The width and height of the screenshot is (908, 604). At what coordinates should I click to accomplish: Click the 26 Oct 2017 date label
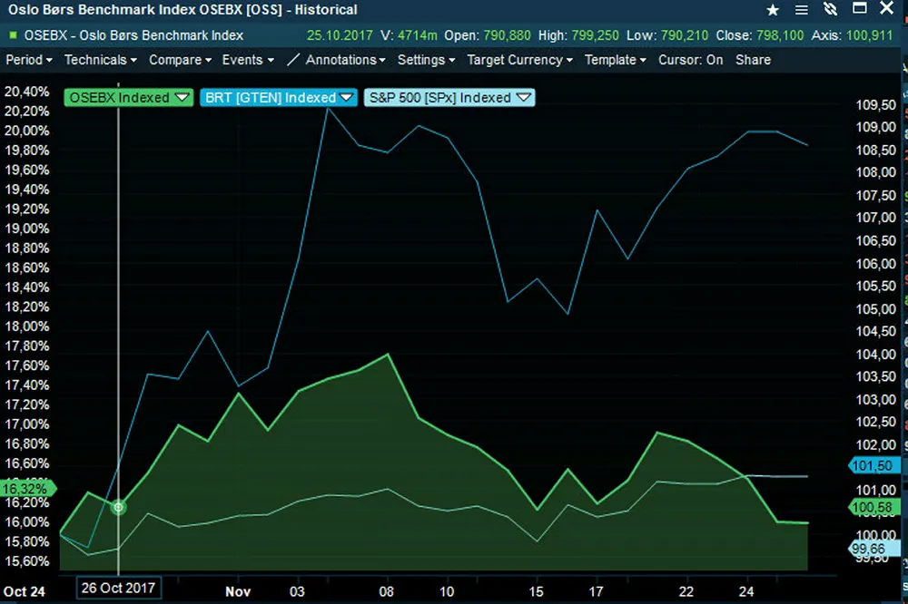(x=118, y=587)
